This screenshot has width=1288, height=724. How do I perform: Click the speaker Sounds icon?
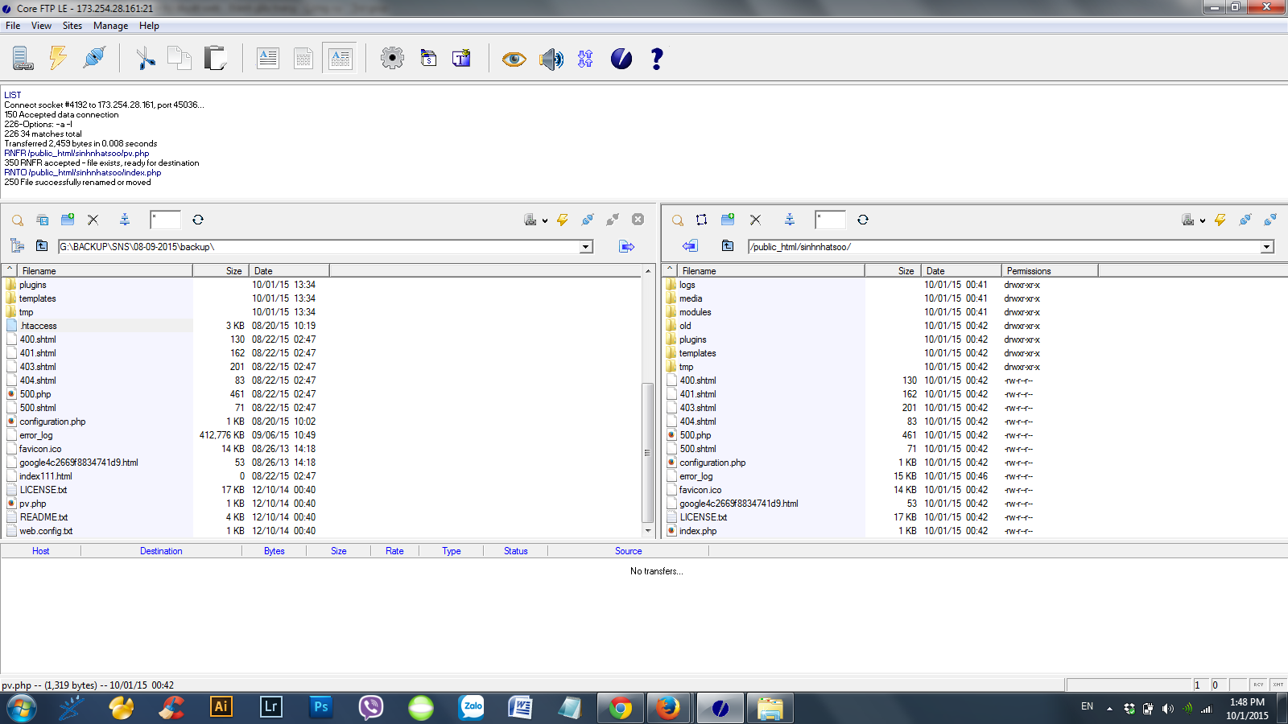tap(551, 59)
